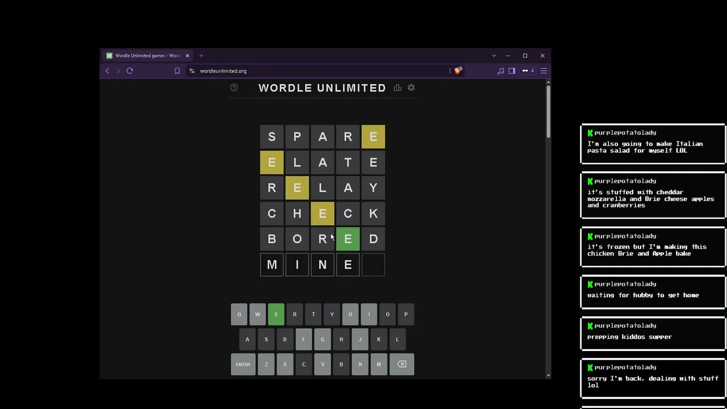Click the page vertical scrollbar thumb
The image size is (727, 409).
click(548, 111)
